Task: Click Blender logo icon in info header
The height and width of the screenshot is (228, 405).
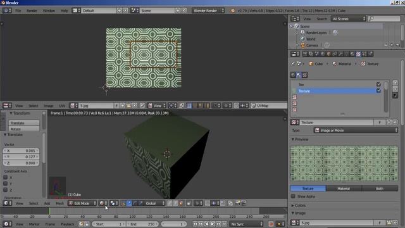Action: pos(233,11)
